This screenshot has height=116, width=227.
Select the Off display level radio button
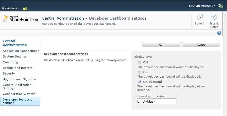[140, 62]
